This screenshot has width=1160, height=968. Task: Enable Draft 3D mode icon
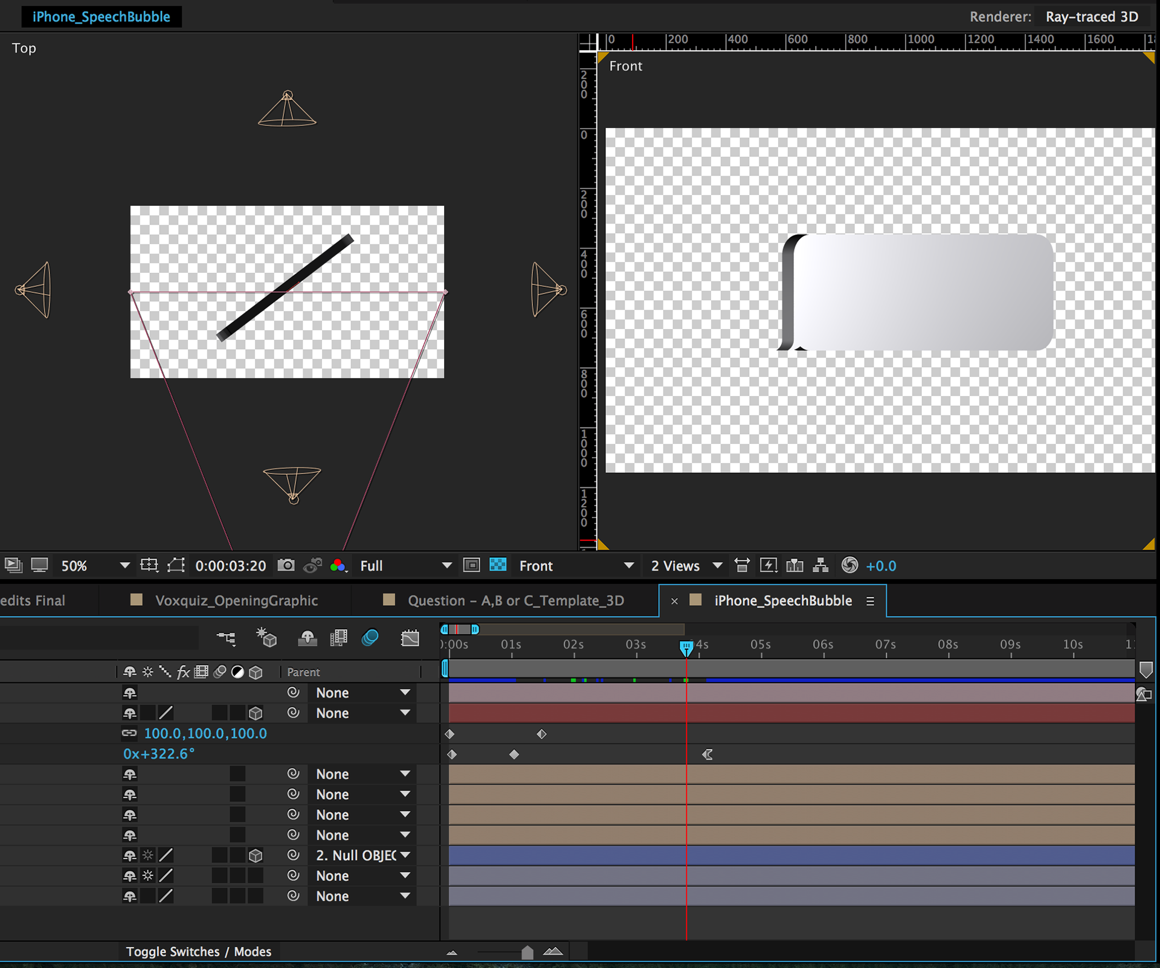(266, 638)
